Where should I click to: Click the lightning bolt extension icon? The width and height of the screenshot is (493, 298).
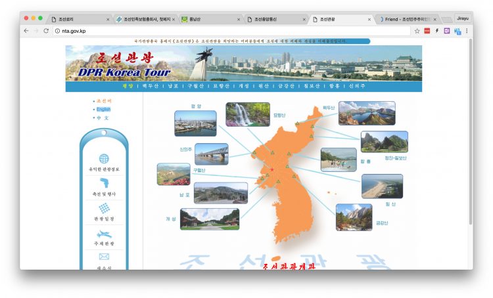click(436, 31)
